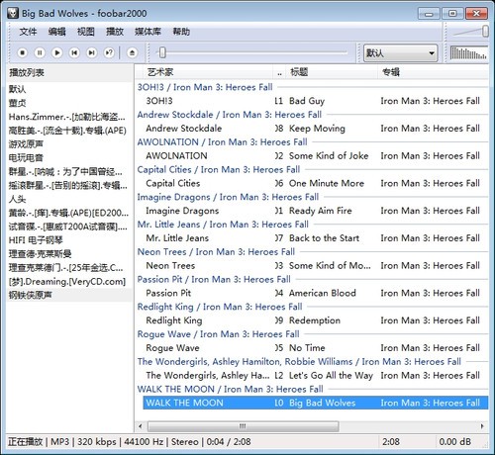Click the seek bar slider handle

pos(162,52)
